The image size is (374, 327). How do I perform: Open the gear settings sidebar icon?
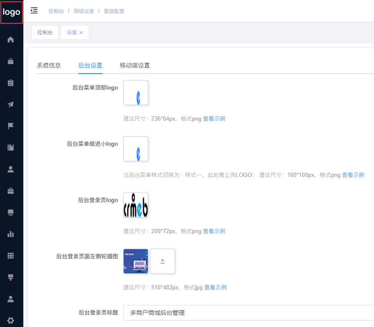(x=11, y=321)
